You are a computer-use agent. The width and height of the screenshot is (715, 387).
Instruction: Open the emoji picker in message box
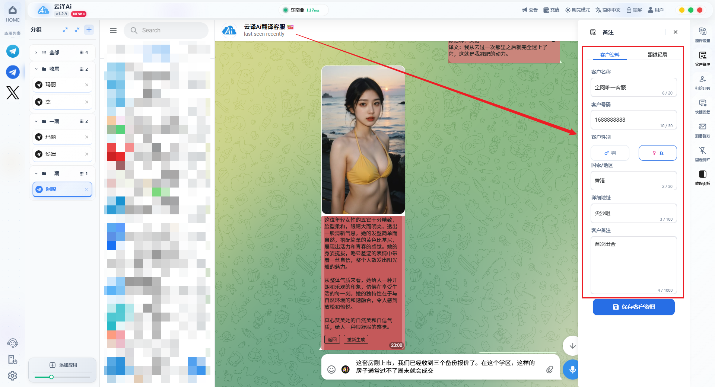point(331,369)
